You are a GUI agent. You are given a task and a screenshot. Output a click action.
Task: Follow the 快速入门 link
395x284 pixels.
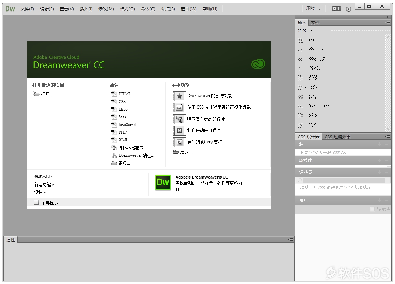pos(44,176)
